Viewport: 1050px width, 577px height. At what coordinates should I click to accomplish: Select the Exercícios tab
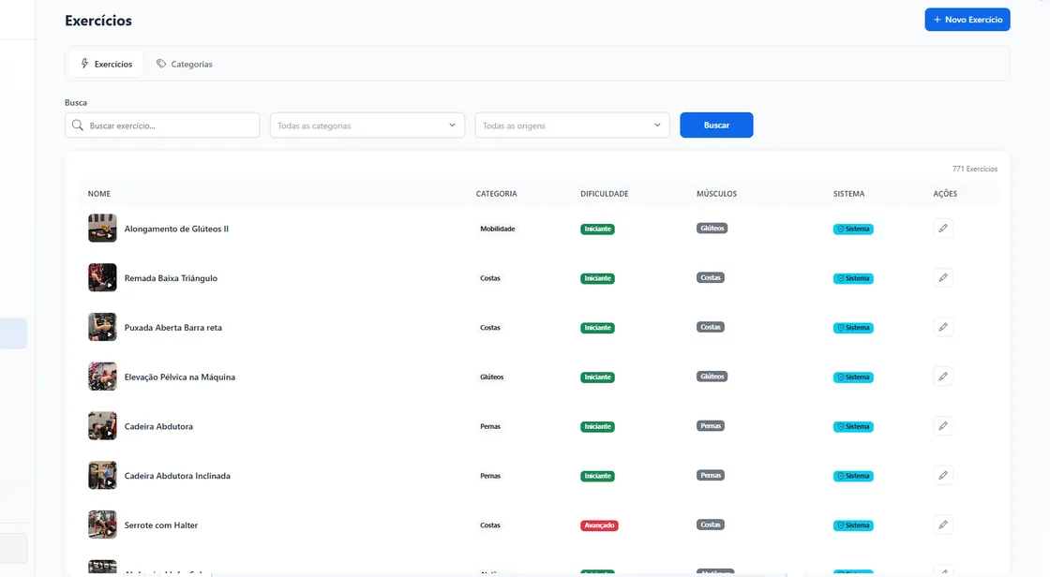tap(107, 65)
